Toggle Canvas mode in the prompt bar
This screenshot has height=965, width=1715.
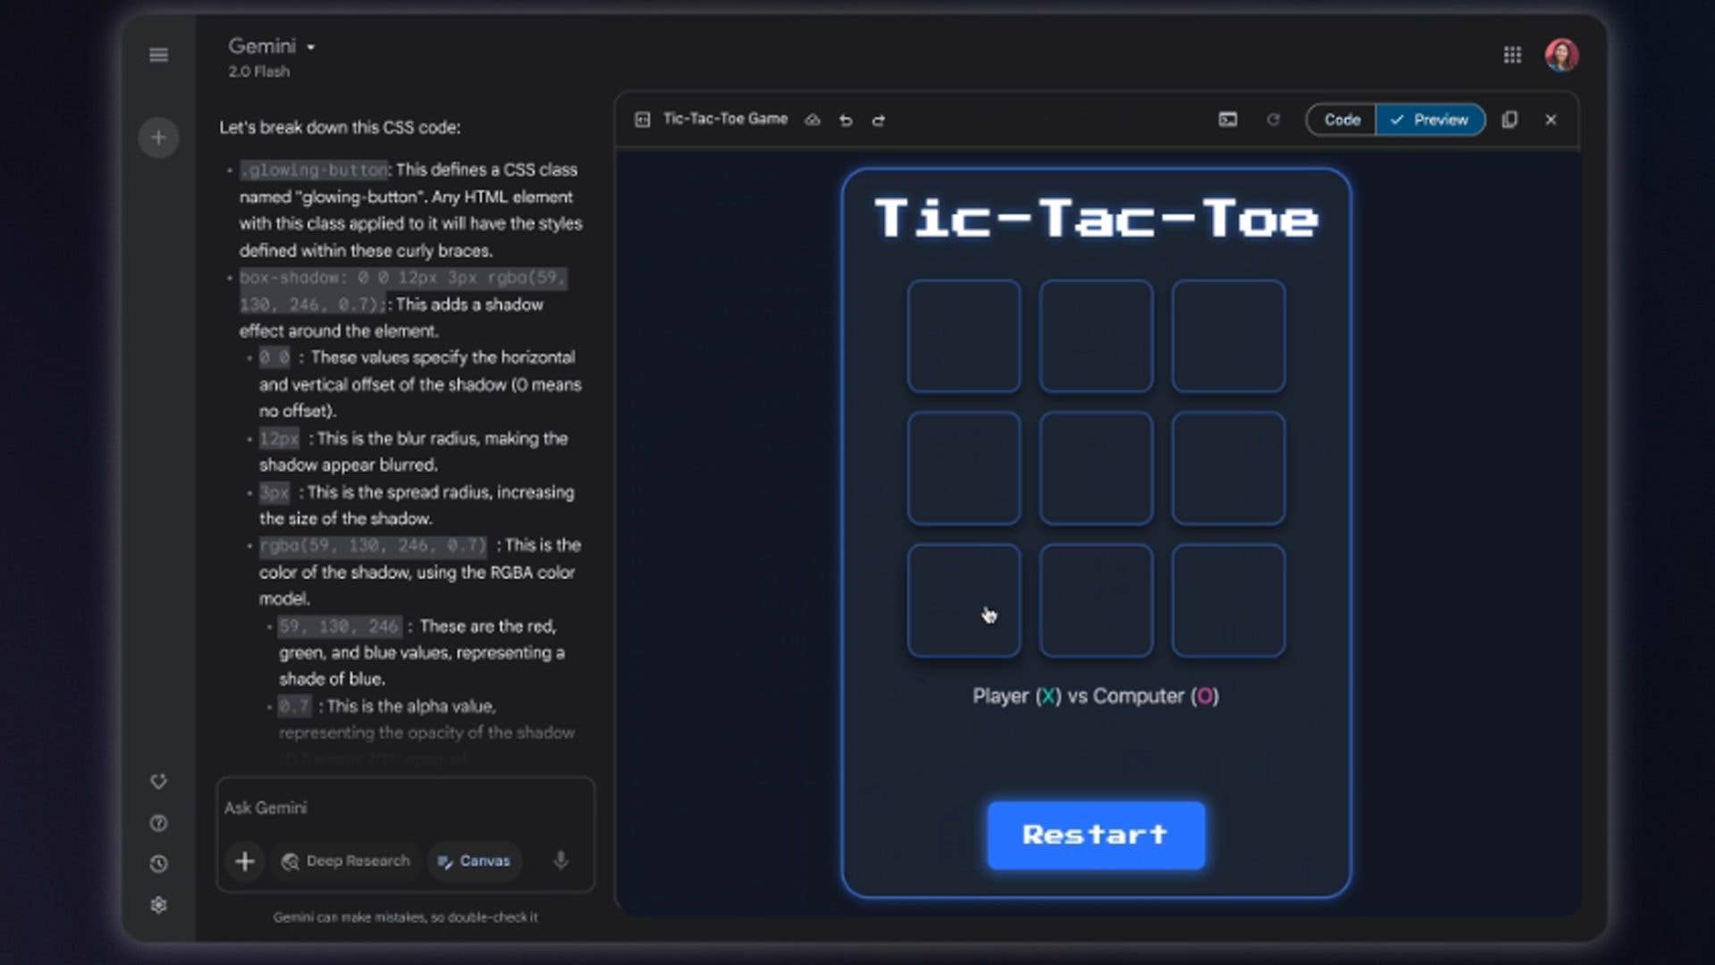pos(475,860)
